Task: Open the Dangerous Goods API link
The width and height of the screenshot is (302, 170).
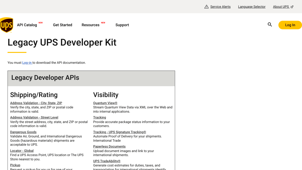Action: point(23,132)
